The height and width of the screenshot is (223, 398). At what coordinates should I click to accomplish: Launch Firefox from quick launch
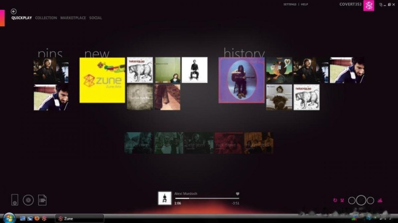(x=37, y=218)
